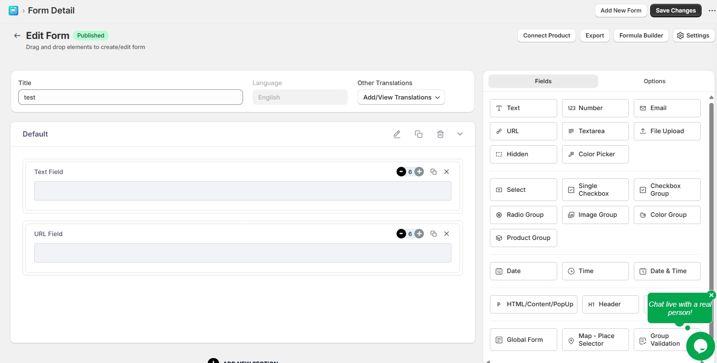Open Connect Product
The width and height of the screenshot is (717, 363).
(x=547, y=36)
